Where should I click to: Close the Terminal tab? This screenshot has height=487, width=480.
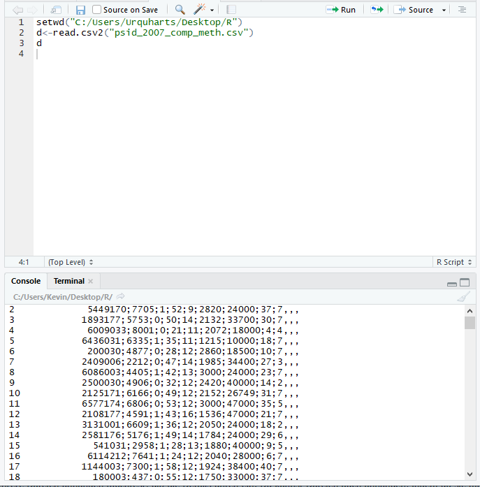[91, 281]
